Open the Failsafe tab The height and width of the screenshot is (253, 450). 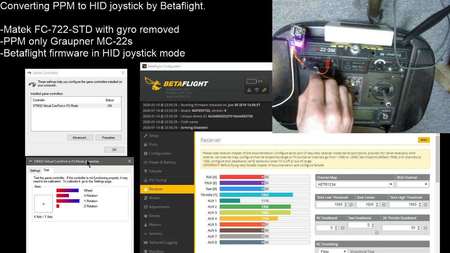[x=167, y=171]
